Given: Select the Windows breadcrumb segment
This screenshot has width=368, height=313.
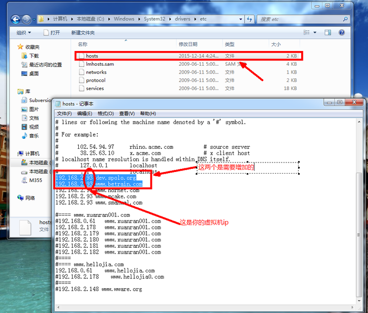Looking at the screenshot, I should (x=124, y=19).
